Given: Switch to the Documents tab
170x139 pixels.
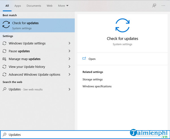Looking at the screenshot, I should point(34,6).
